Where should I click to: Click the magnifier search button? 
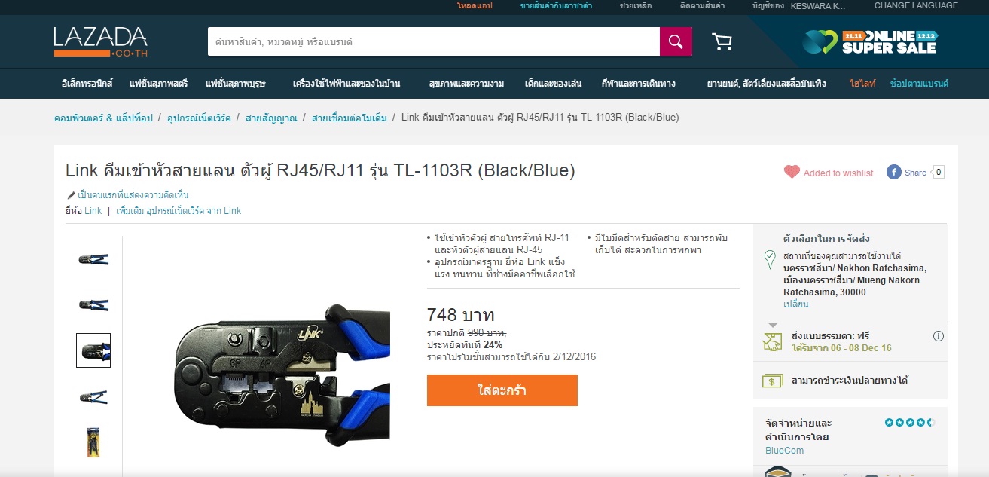[x=676, y=41]
